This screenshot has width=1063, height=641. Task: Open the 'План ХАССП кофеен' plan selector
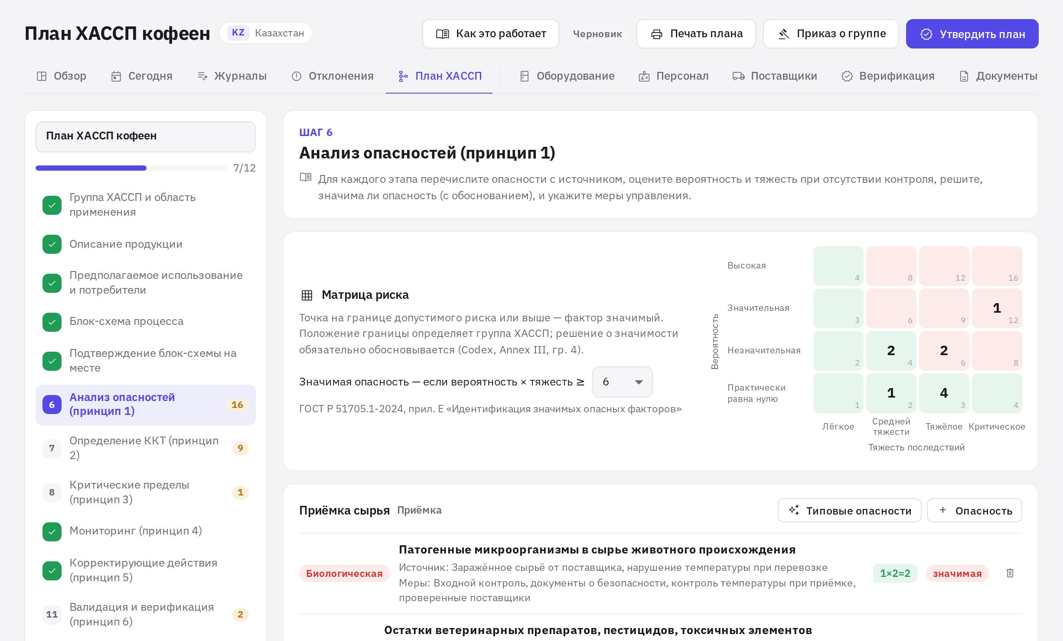[x=146, y=136]
